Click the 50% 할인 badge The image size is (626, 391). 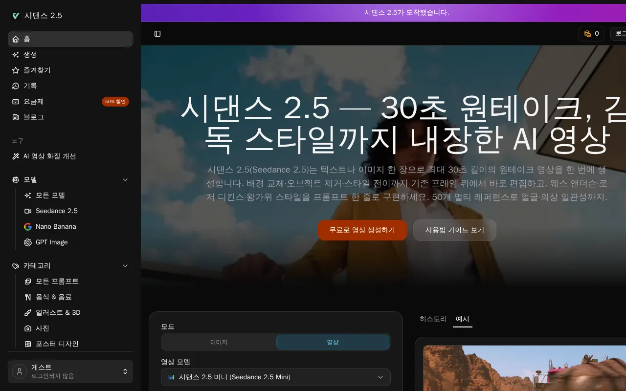[115, 102]
